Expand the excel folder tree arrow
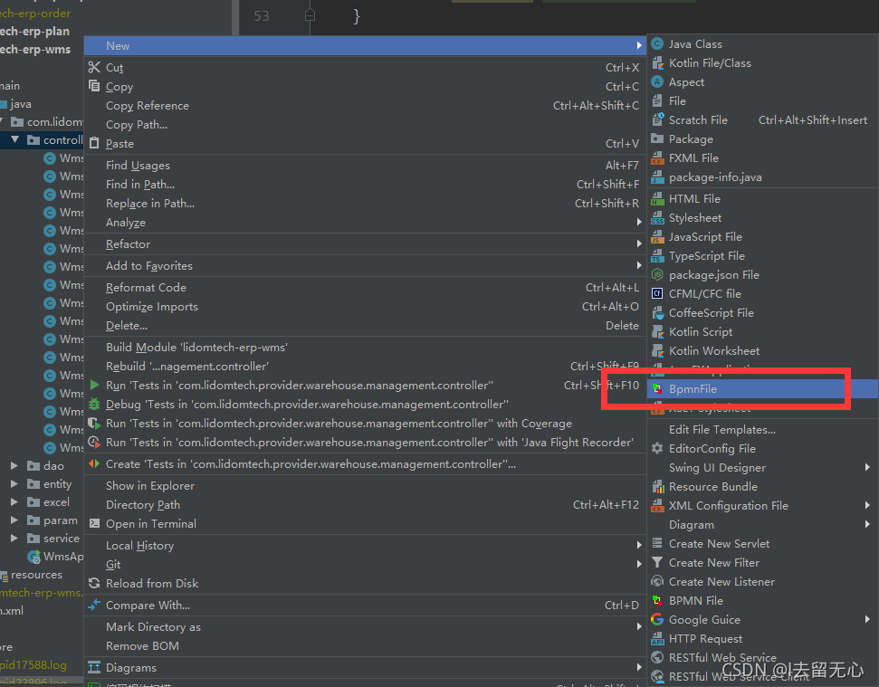 coord(14,501)
